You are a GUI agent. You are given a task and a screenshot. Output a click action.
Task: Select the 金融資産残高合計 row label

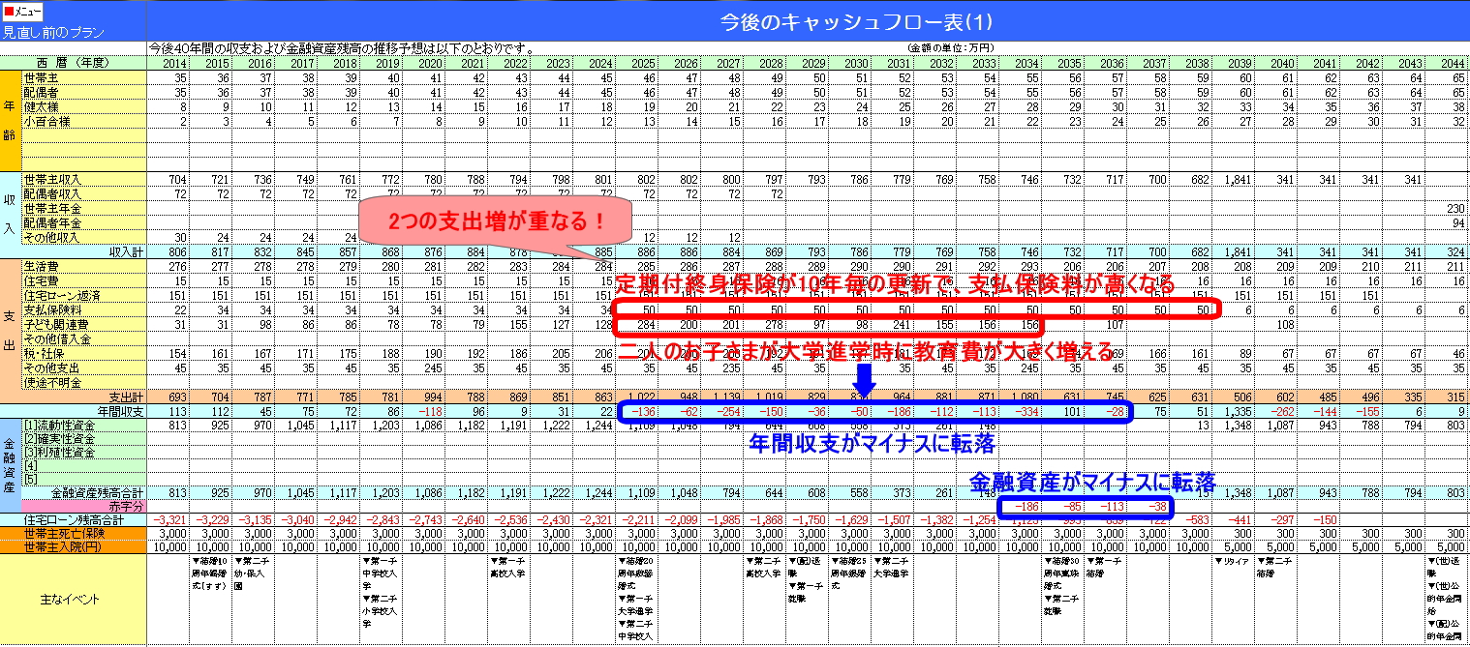[x=95, y=492]
